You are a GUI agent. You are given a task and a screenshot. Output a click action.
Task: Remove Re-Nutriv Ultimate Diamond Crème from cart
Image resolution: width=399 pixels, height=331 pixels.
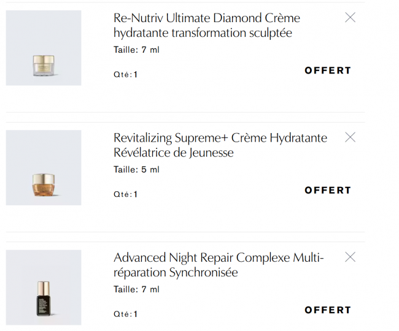[350, 18]
